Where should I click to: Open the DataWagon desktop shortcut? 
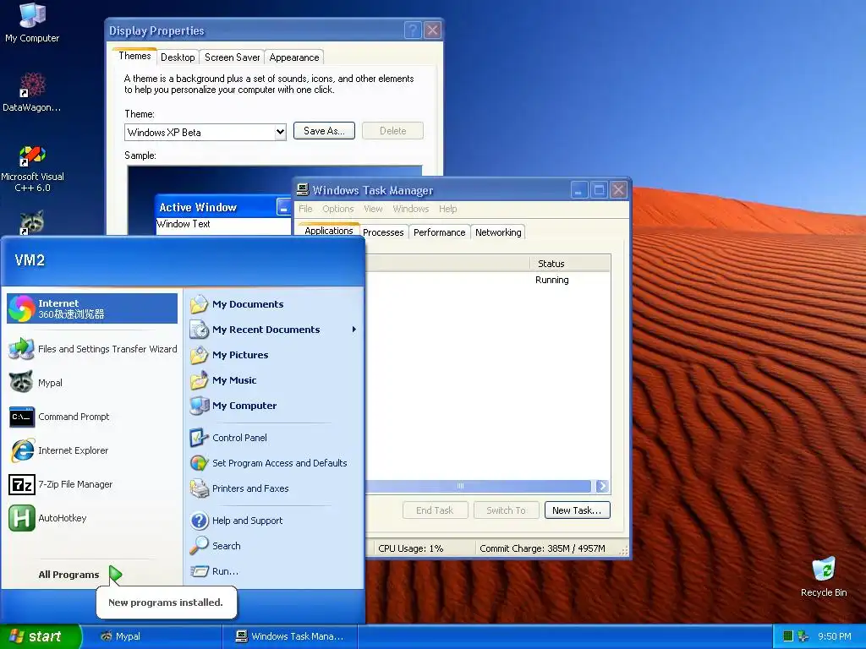click(32, 92)
